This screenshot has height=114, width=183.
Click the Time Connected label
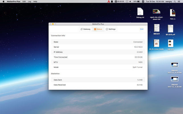pos(60,57)
